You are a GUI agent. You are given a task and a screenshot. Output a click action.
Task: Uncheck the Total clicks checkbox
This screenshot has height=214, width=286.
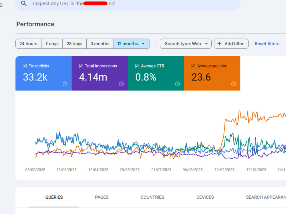click(x=25, y=66)
